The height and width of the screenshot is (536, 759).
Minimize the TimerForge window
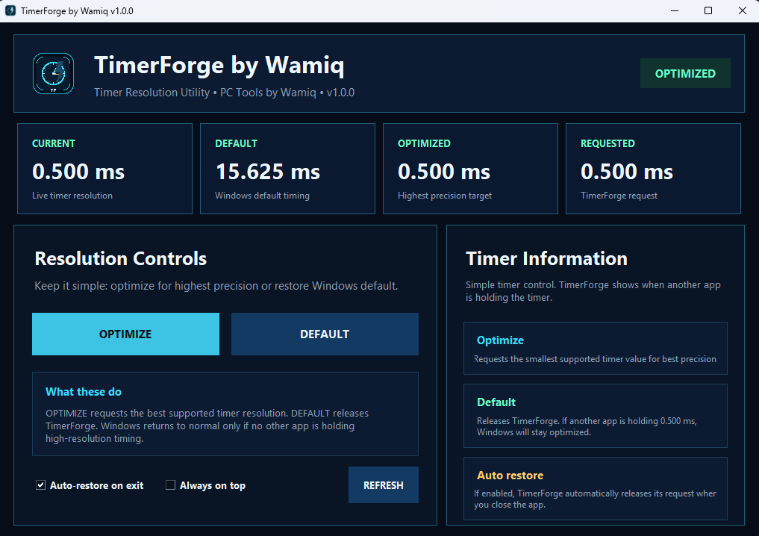pos(674,10)
